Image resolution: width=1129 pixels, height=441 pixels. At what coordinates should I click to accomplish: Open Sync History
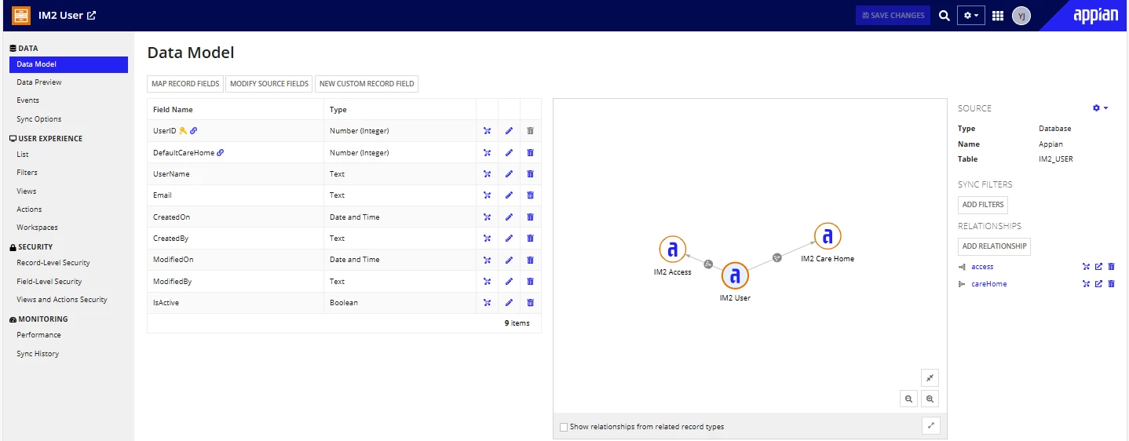[x=38, y=354]
